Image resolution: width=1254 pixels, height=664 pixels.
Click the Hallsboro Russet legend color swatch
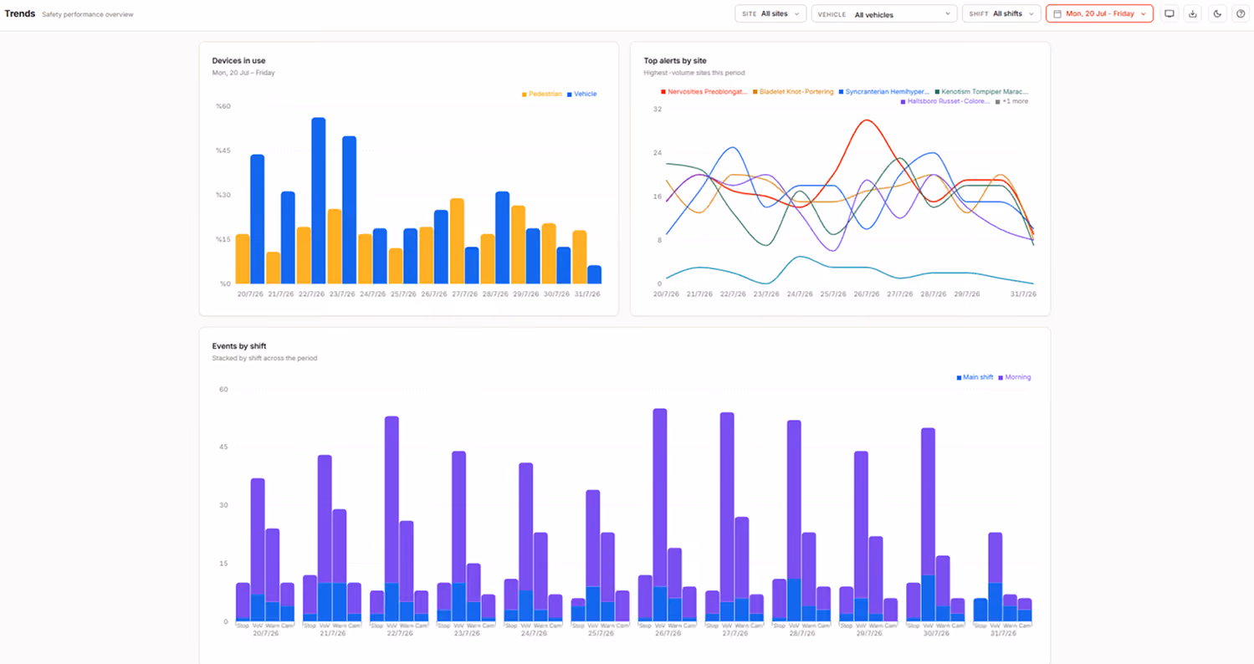(903, 101)
